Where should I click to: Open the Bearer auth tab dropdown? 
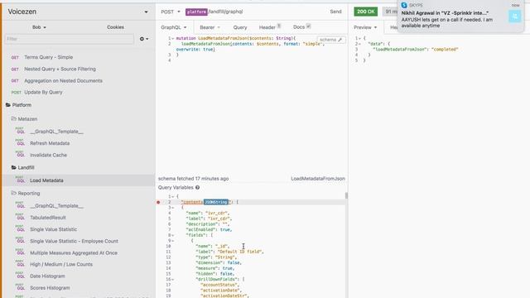coord(210,27)
